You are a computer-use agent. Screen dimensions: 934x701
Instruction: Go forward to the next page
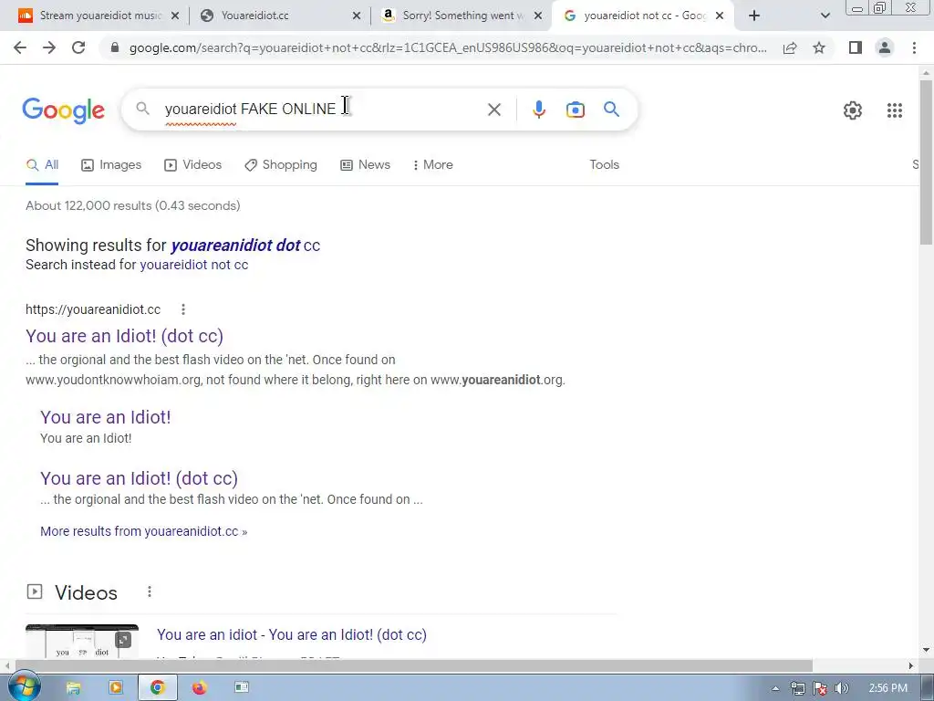pyautogui.click(x=49, y=47)
